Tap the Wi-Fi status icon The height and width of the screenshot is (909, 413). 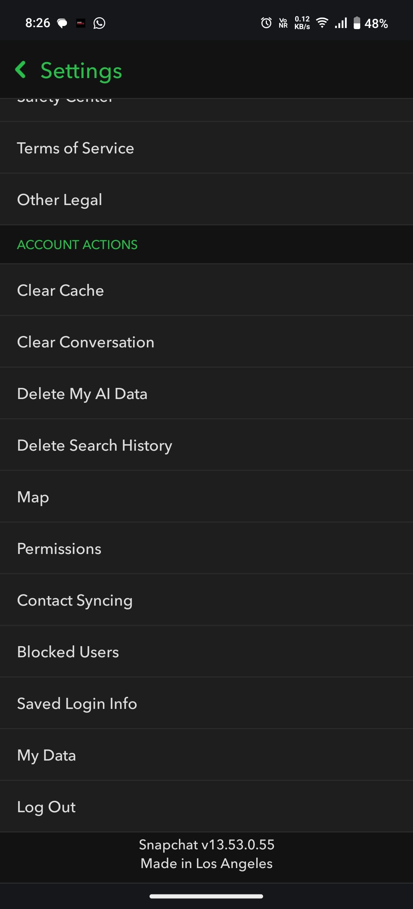[x=322, y=23]
